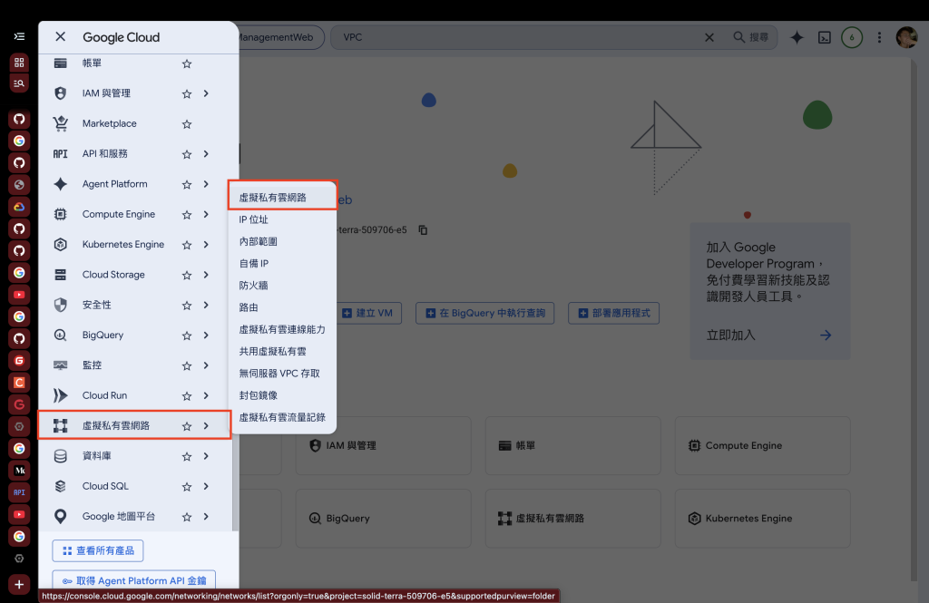
Task: Click the 部署應用程式 button
Action: (614, 313)
